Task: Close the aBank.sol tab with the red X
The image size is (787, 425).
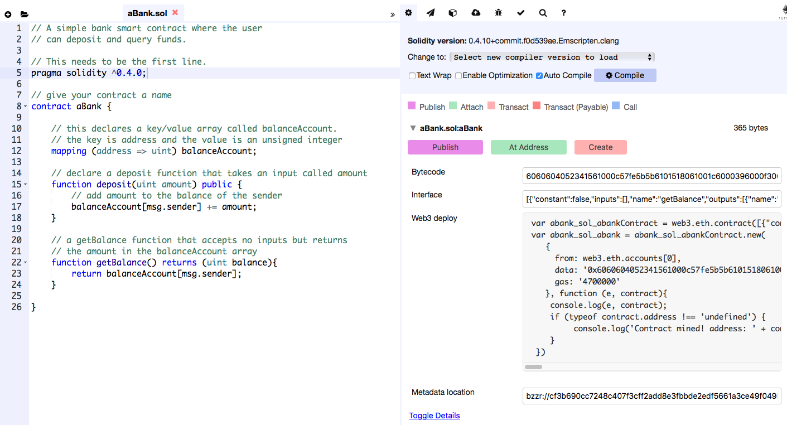Action: 175,12
